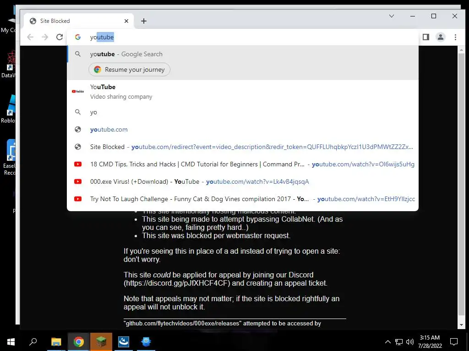This screenshot has height=351, width=469.
Task: Click the scrollbar down arrow
Action: click(x=461, y=325)
